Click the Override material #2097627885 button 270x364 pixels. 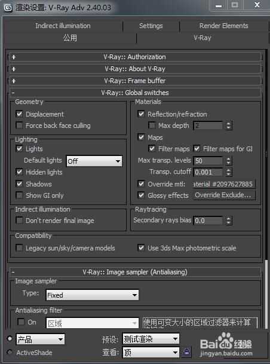point(224,184)
